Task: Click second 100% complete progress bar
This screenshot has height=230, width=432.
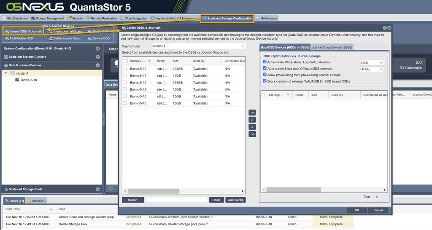Action: click(333, 224)
